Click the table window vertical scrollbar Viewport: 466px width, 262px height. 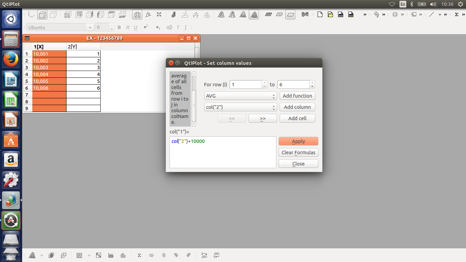(x=197, y=77)
